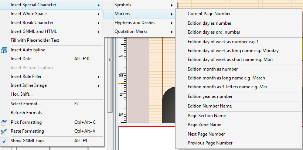Open the Markers submenu
The image size is (303, 150).
coord(139,14)
